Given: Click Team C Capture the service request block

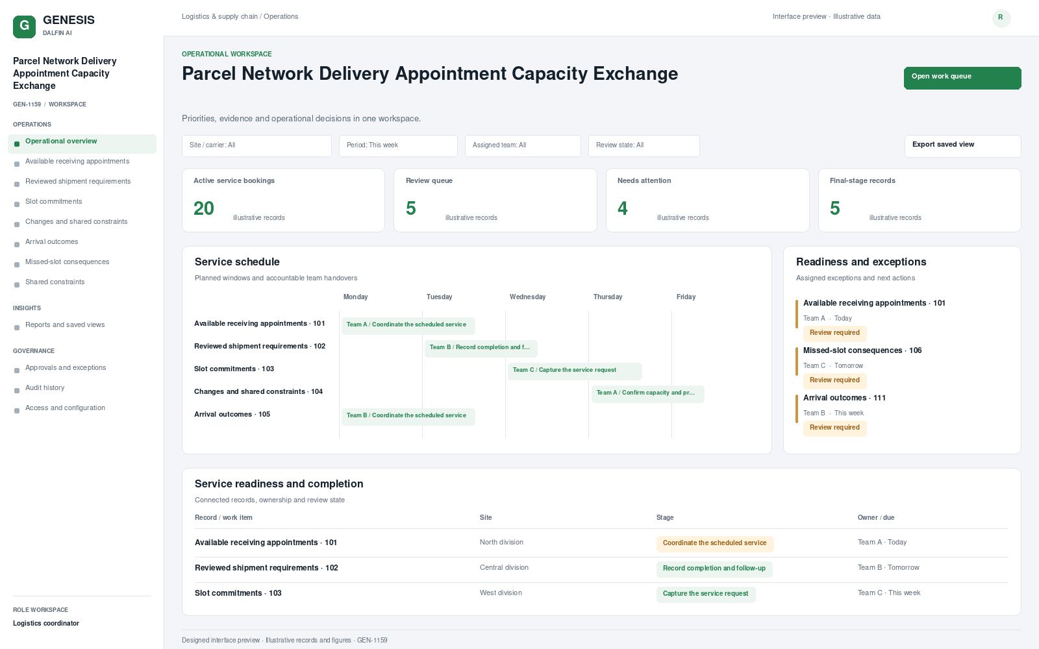Looking at the screenshot, I should click(x=575, y=371).
